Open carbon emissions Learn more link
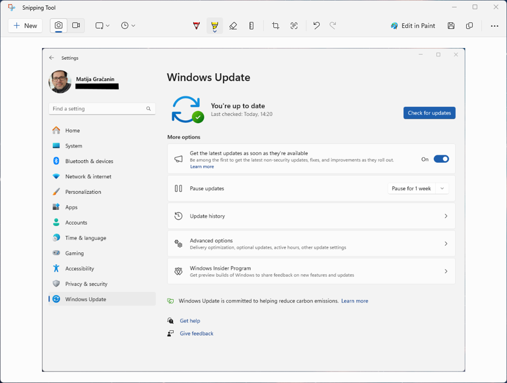This screenshot has height=383, width=507. coord(355,301)
